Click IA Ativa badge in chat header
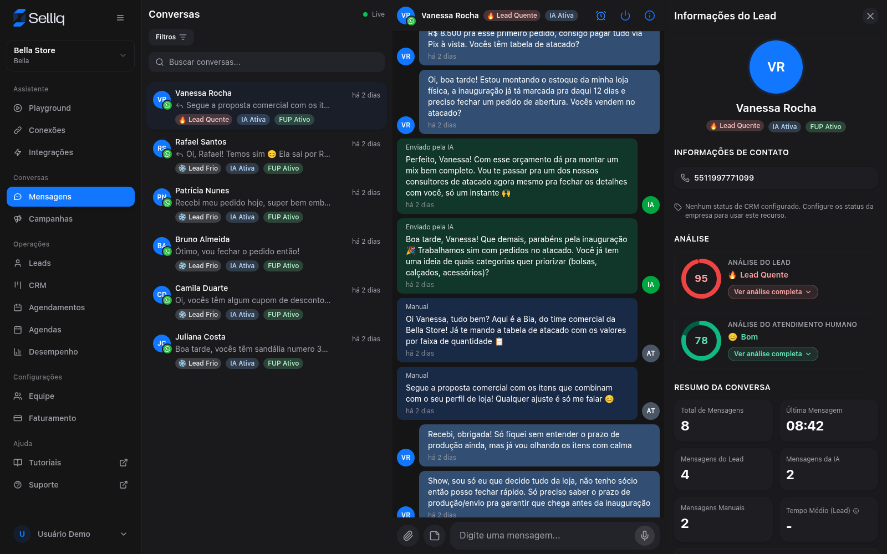 [562, 16]
